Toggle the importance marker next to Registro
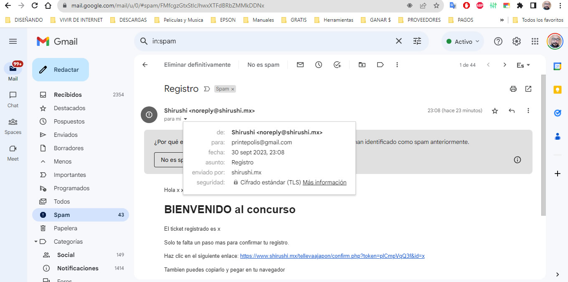This screenshot has height=282, width=568. point(207,89)
